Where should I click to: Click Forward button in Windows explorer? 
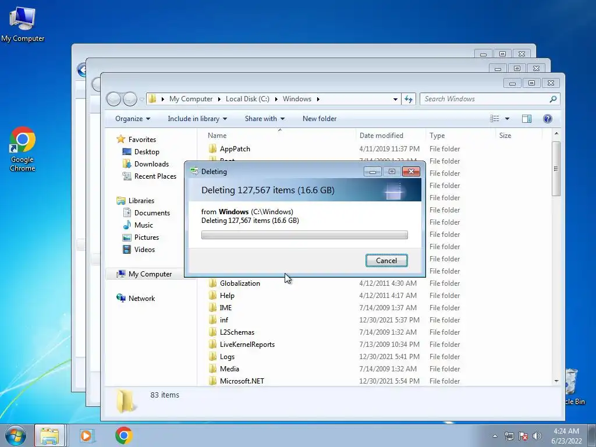[x=130, y=99]
